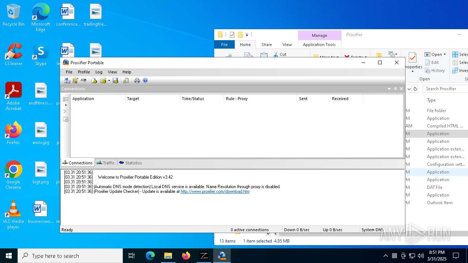
Task: Expand the Open Profile dropdown arrow
Action: click(109, 81)
